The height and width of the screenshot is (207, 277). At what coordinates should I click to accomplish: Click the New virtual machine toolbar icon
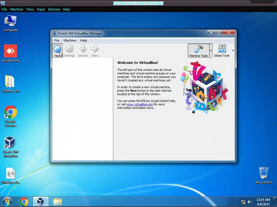tap(58, 50)
